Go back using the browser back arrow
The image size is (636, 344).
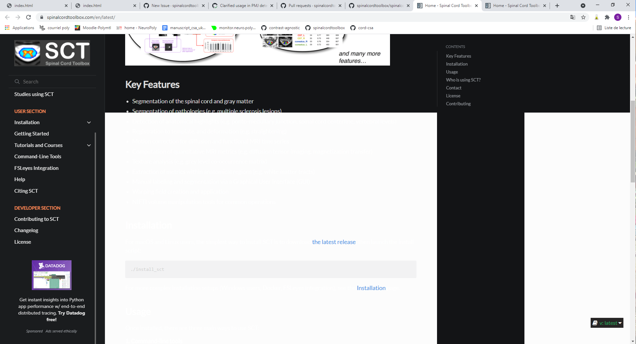coord(7,17)
